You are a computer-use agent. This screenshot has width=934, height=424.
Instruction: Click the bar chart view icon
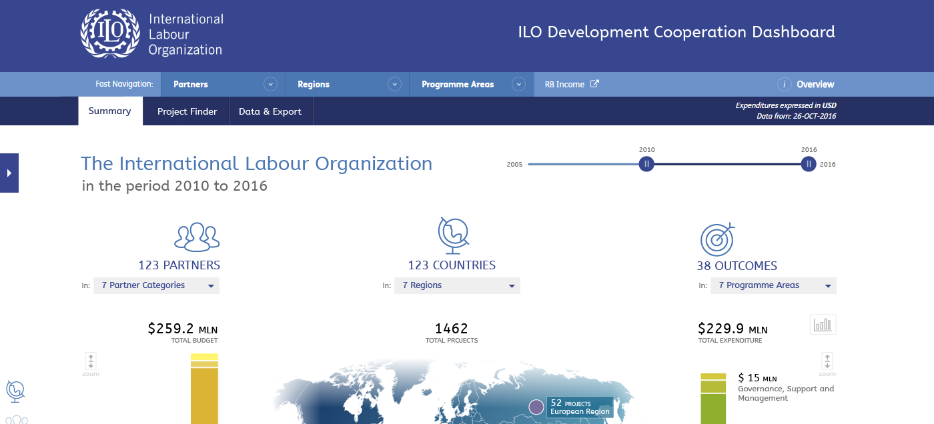click(823, 325)
